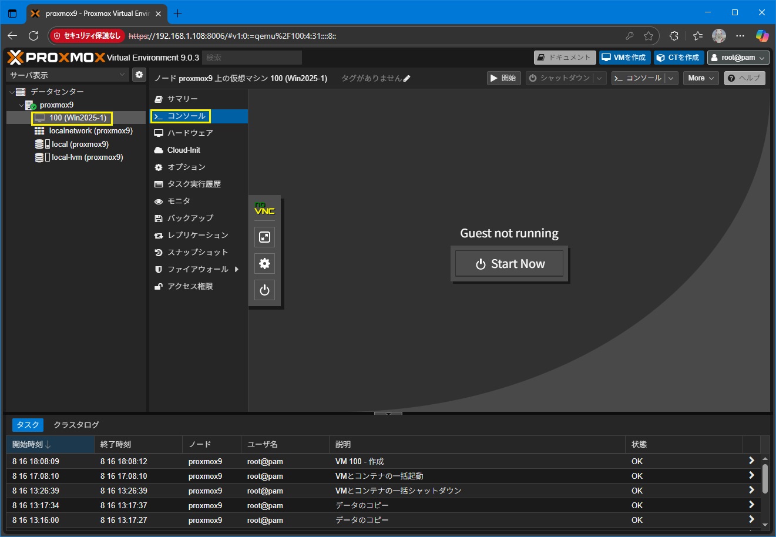Sort by 状態 column header
The image size is (776, 537).
pyautogui.click(x=684, y=444)
